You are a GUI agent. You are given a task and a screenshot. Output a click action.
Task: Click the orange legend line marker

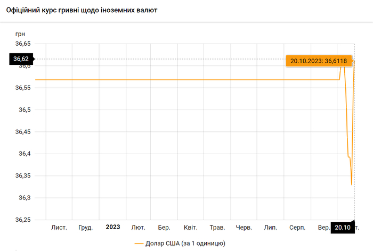140,244
